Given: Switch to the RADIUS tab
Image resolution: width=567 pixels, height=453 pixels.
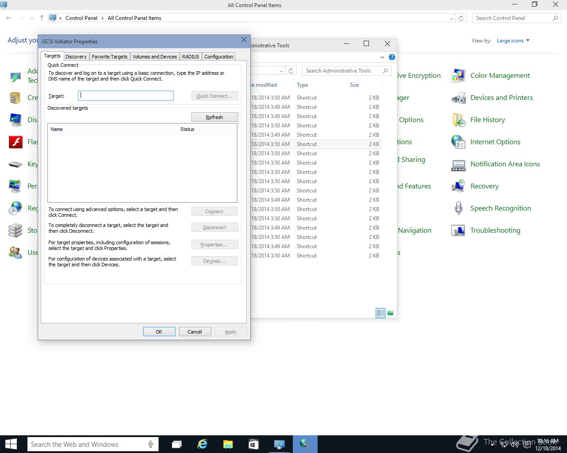Looking at the screenshot, I should click(x=190, y=57).
